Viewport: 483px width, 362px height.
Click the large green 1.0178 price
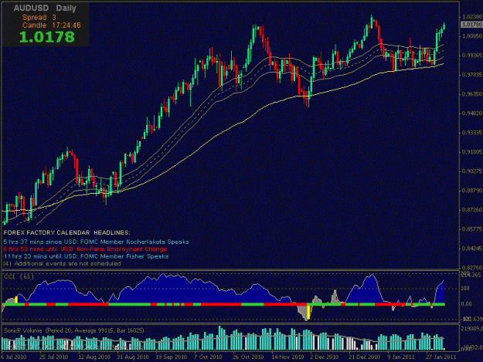pos(47,37)
